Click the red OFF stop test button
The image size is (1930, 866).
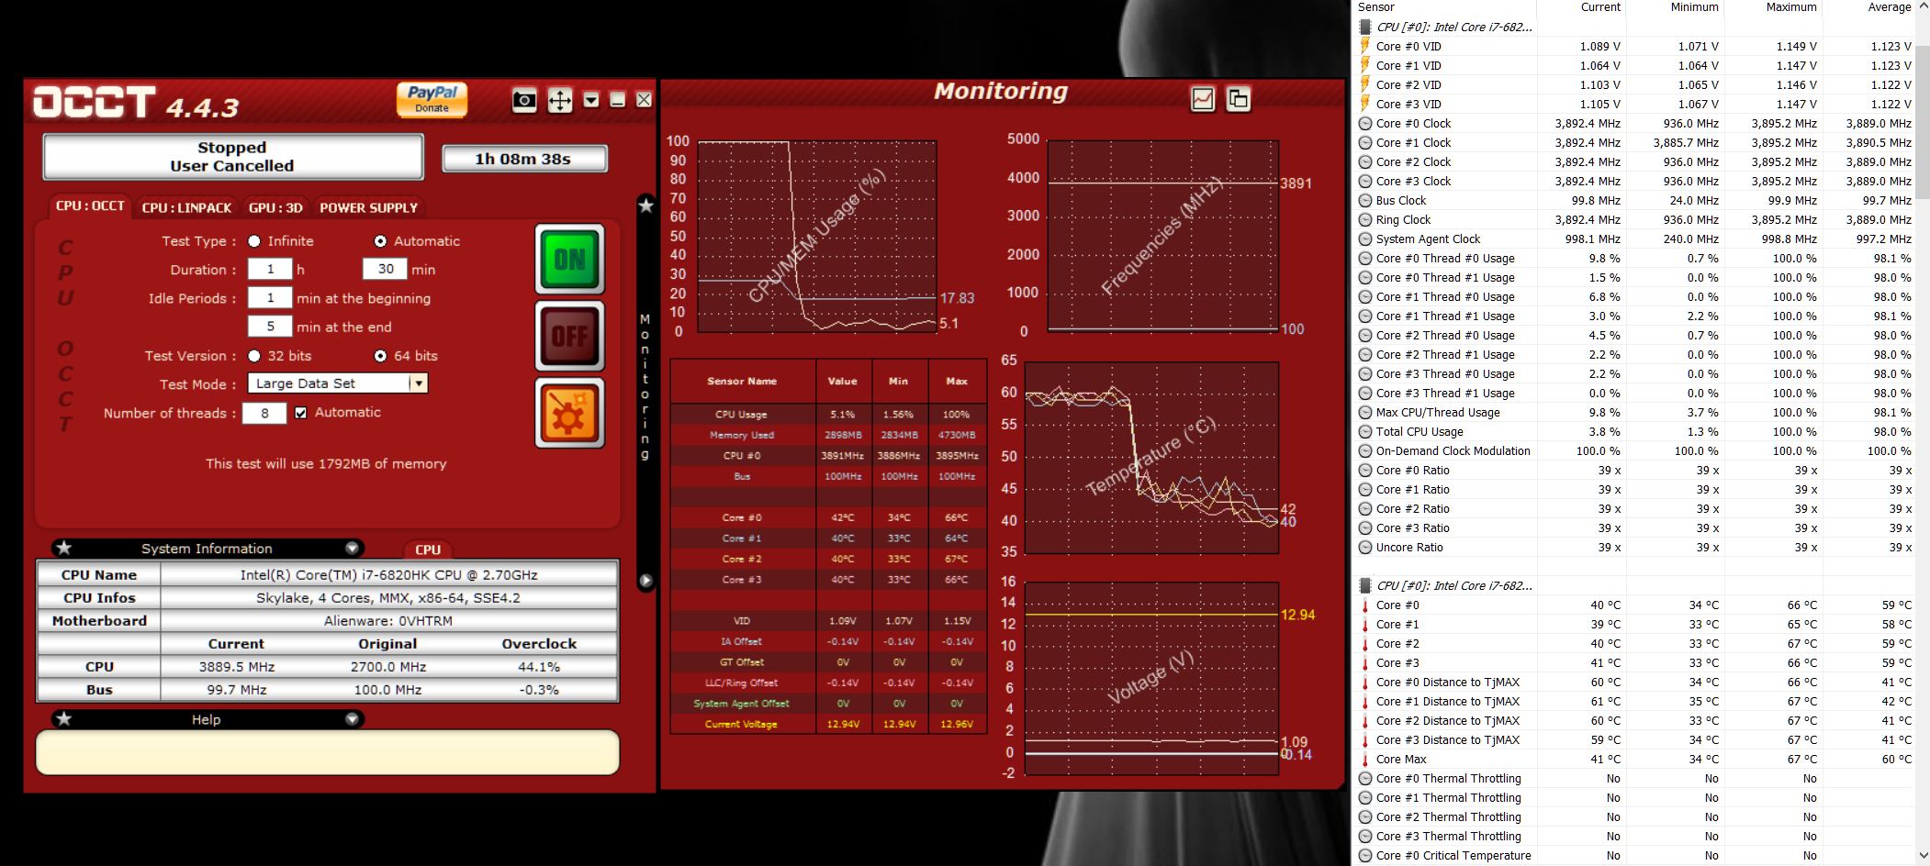[x=569, y=336]
